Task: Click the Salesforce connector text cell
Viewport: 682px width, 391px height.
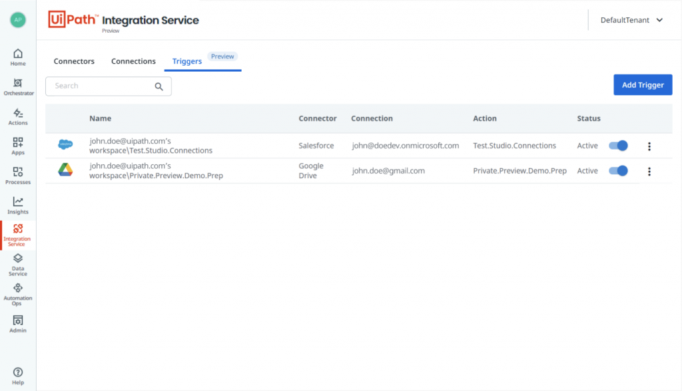Action: [316, 146]
